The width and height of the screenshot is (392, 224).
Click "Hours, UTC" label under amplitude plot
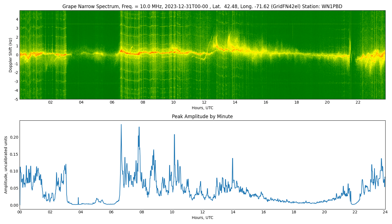click(202, 218)
